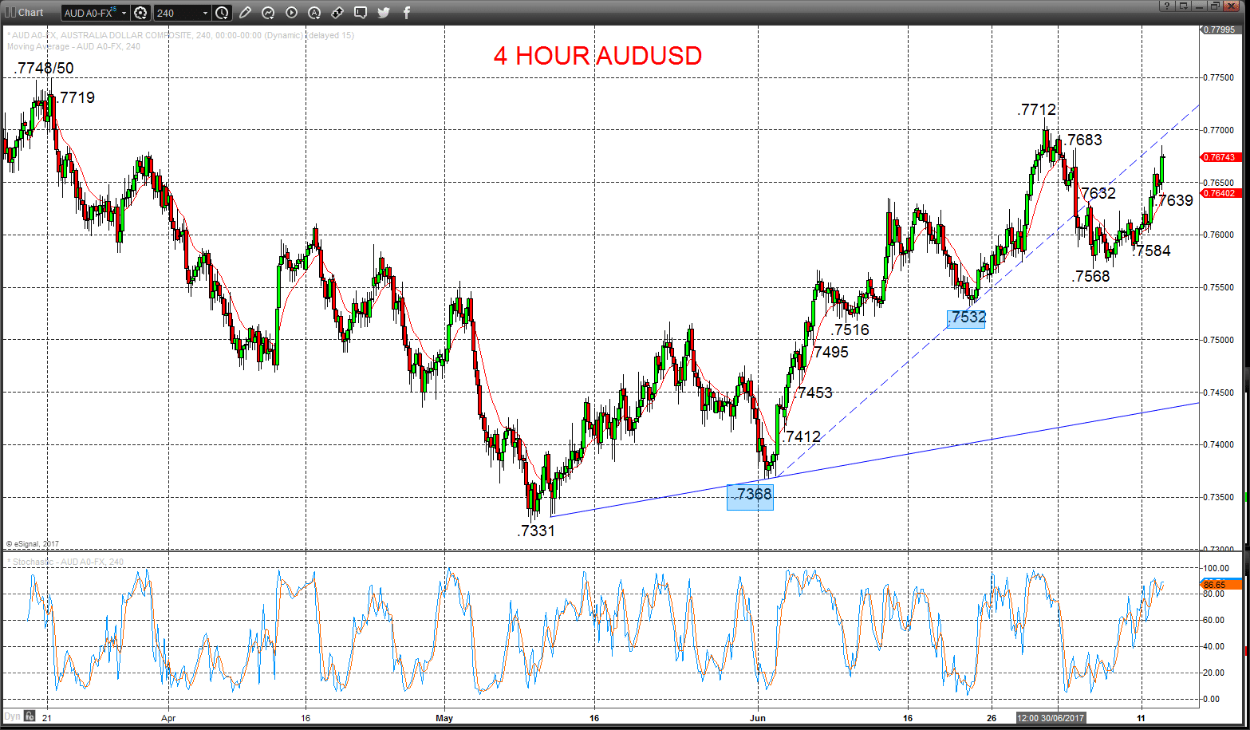The width and height of the screenshot is (1250, 730).
Task: Click the .7683 price annotation
Action: (1083, 140)
